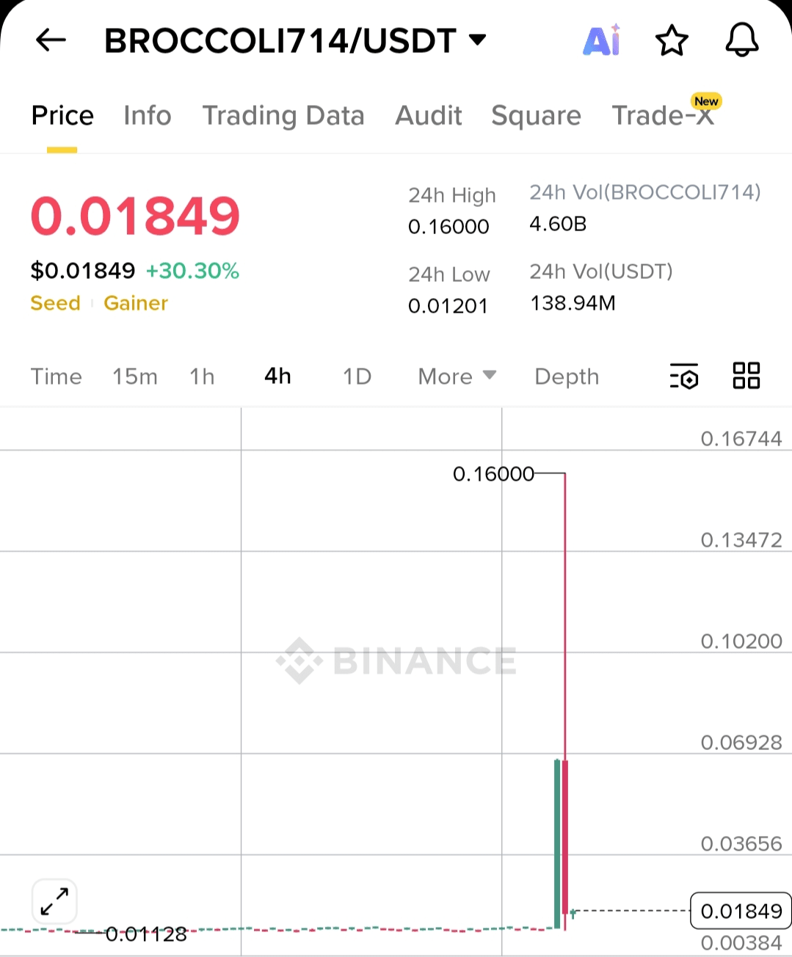792x957 pixels.
Task: Select the 15m chart interval
Action: tap(135, 376)
